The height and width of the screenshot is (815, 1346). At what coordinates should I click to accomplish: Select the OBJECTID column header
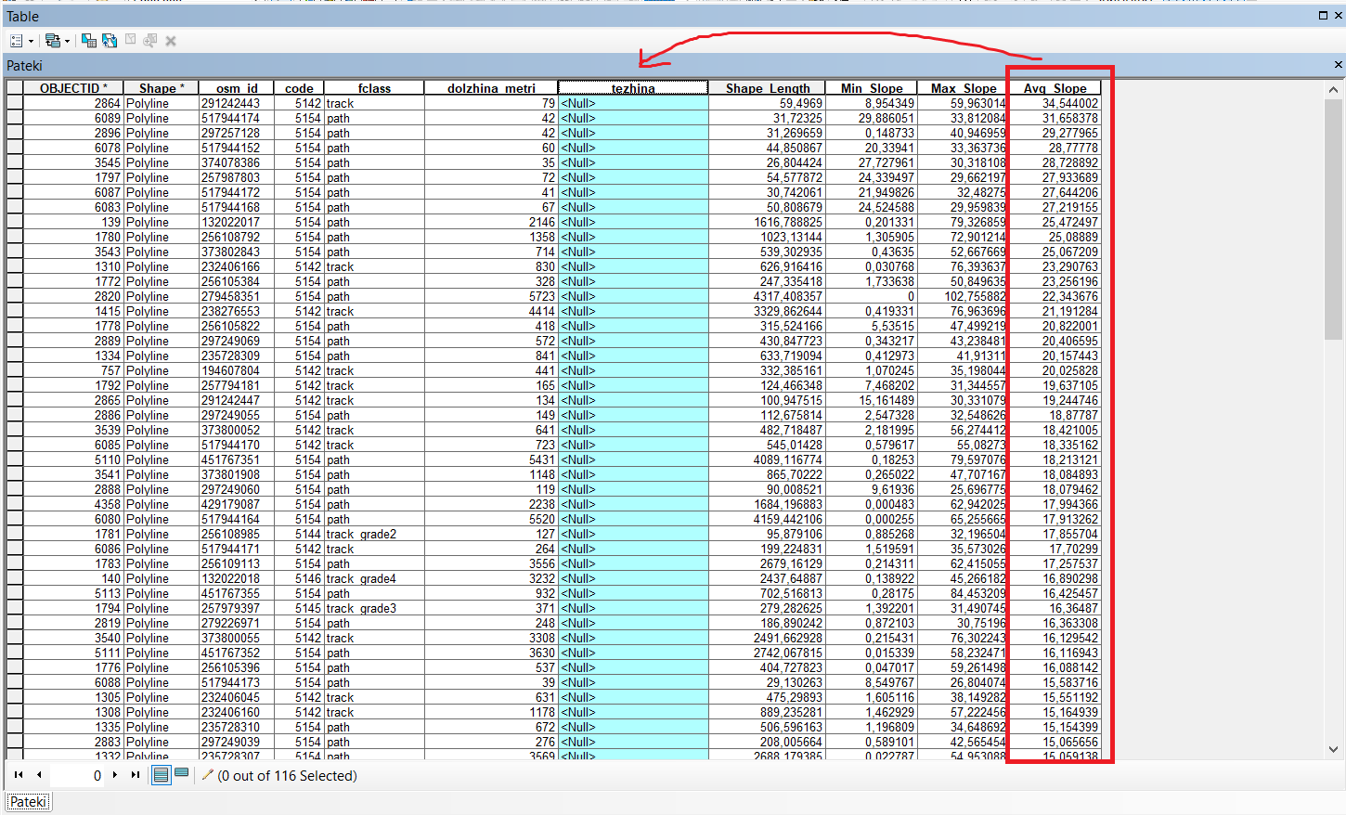[x=73, y=88]
